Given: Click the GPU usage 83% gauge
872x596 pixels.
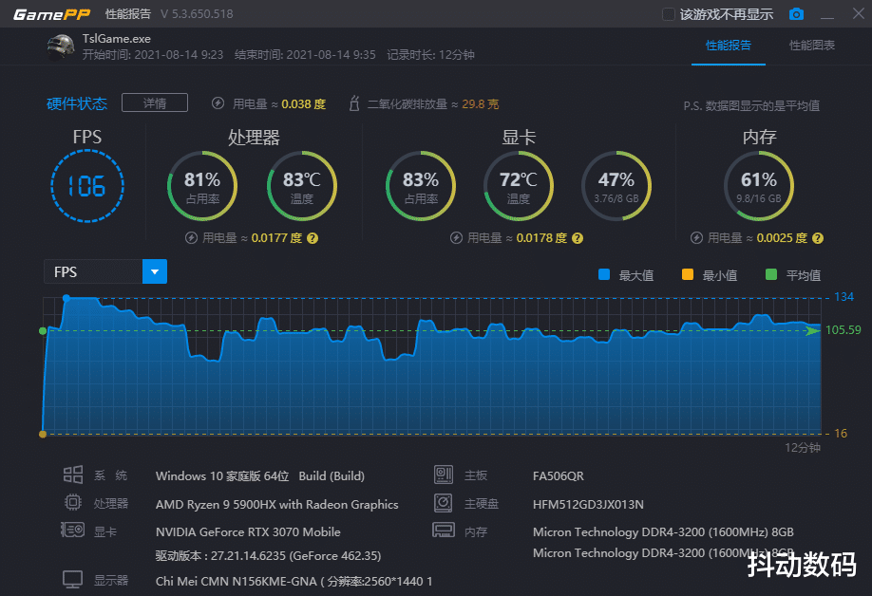Looking at the screenshot, I should click(421, 186).
